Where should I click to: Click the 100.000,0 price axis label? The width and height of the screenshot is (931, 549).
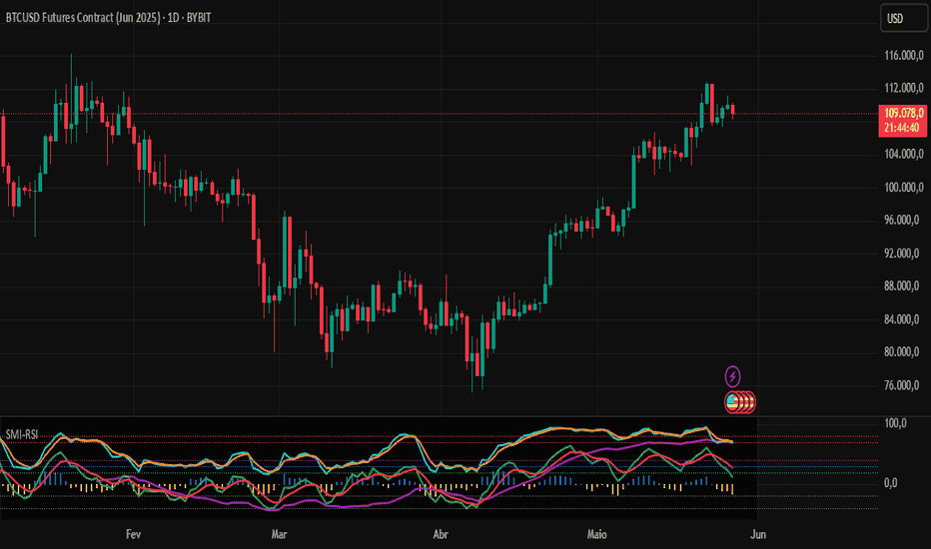tap(904, 187)
